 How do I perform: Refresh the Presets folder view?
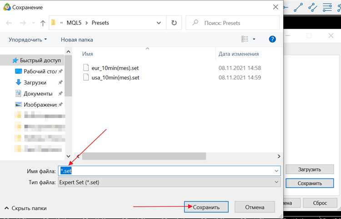click(x=174, y=23)
